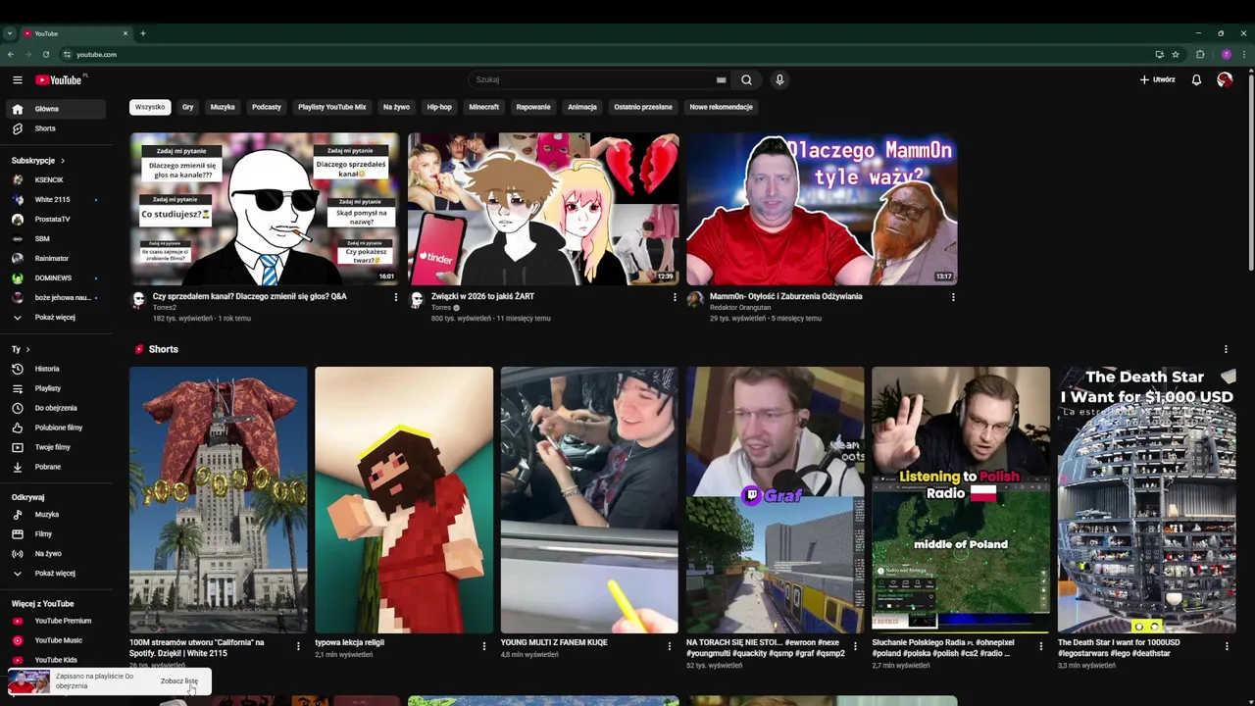Open the on-screen keyboard icon in search
The height and width of the screenshot is (706, 1255).
[x=721, y=79]
